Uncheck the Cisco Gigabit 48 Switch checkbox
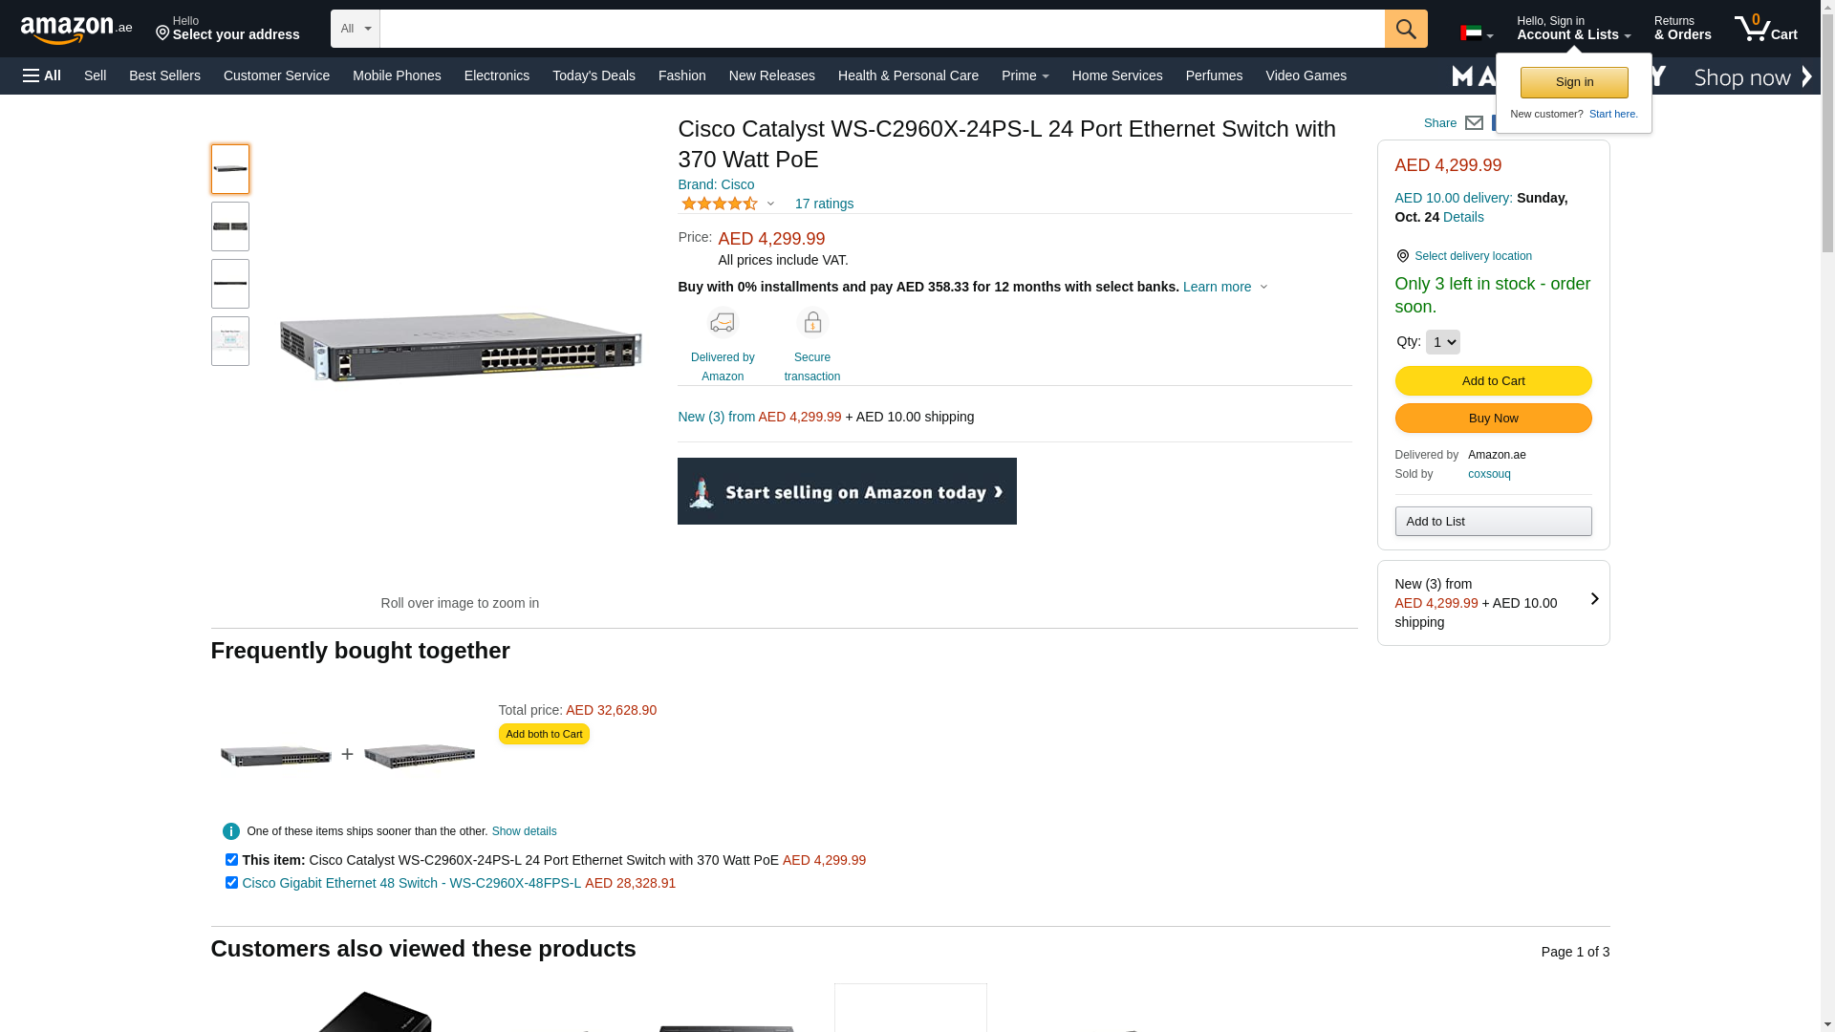This screenshot has height=1032, width=1835. tap(231, 883)
